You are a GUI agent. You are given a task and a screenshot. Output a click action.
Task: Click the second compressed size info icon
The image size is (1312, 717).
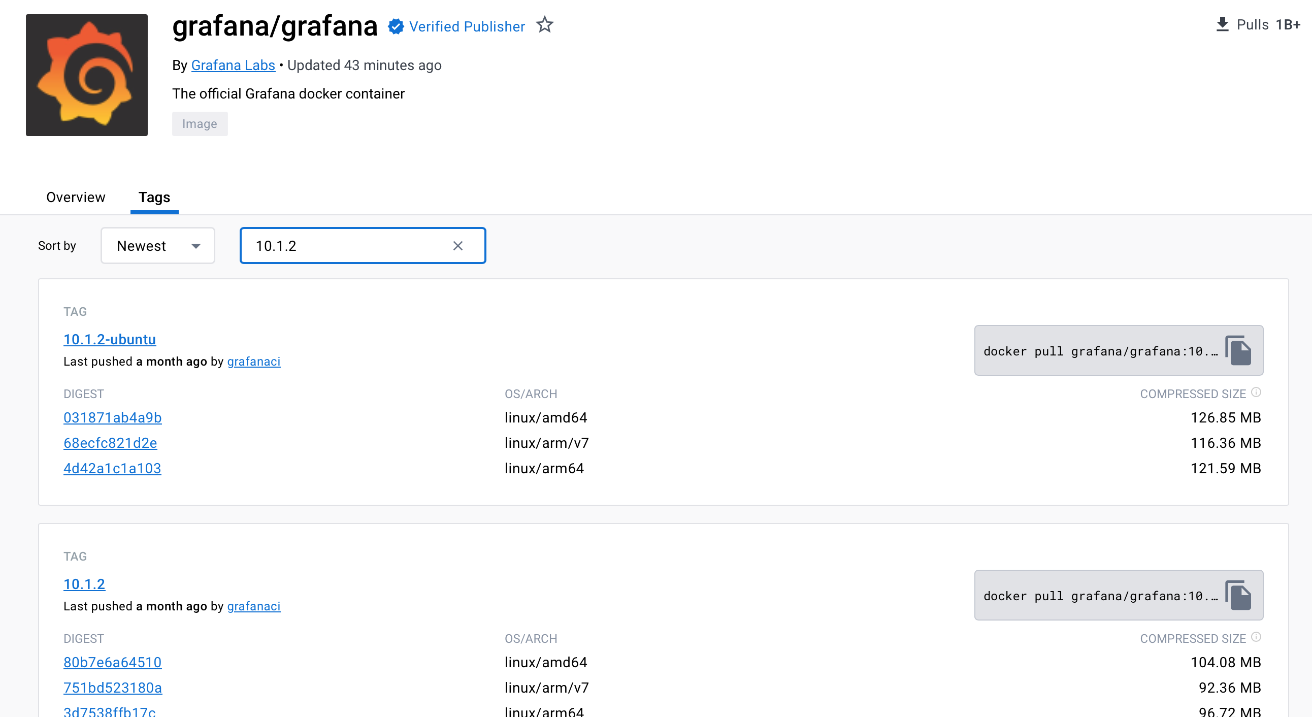(x=1257, y=636)
